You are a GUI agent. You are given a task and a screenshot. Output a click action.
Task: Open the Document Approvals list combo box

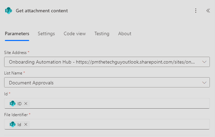(102, 83)
